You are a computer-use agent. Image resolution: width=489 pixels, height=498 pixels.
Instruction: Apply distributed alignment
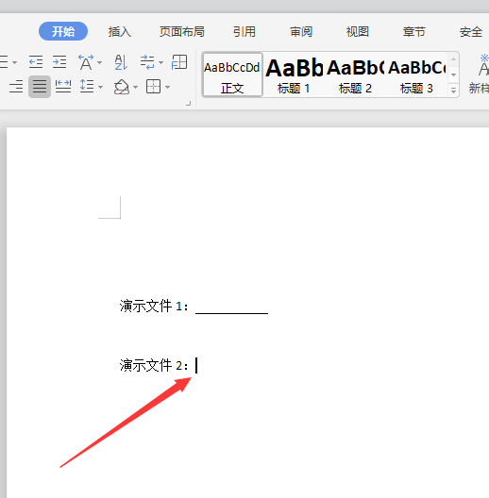63,87
